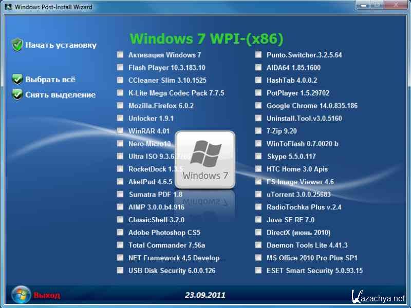
Task: Click the Windows 7 logo tile
Action: [205, 160]
